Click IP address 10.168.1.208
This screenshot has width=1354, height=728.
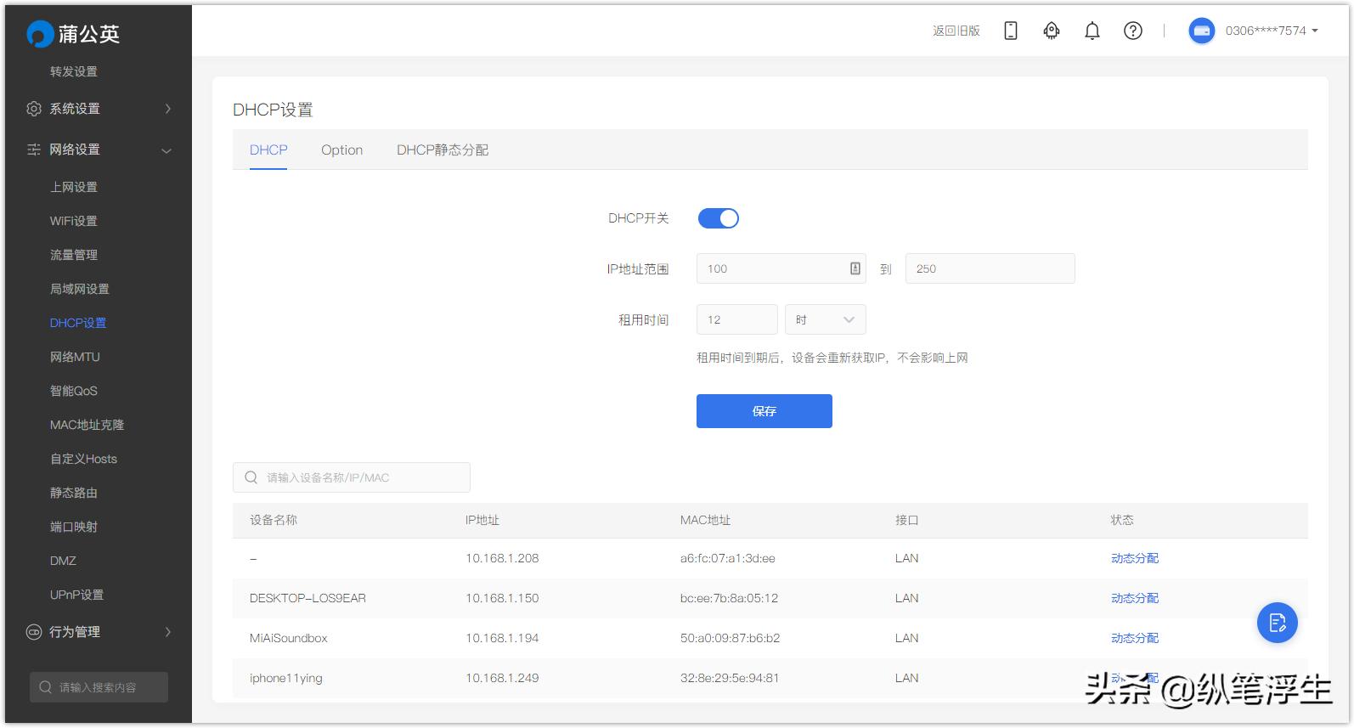point(502,558)
